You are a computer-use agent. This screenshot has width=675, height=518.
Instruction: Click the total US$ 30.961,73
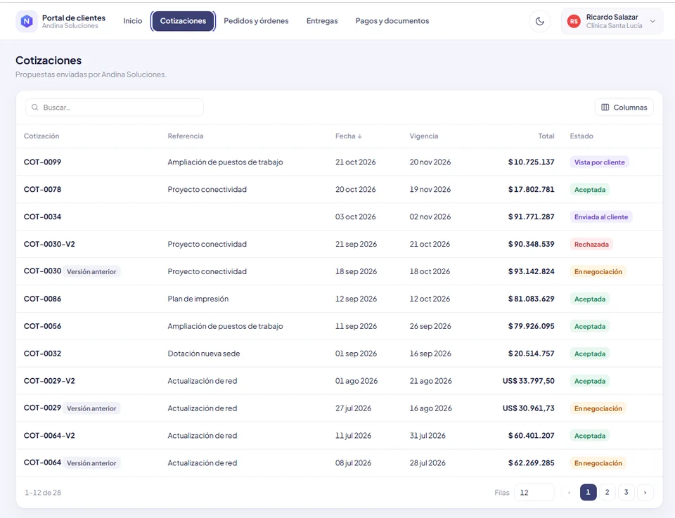tap(529, 408)
